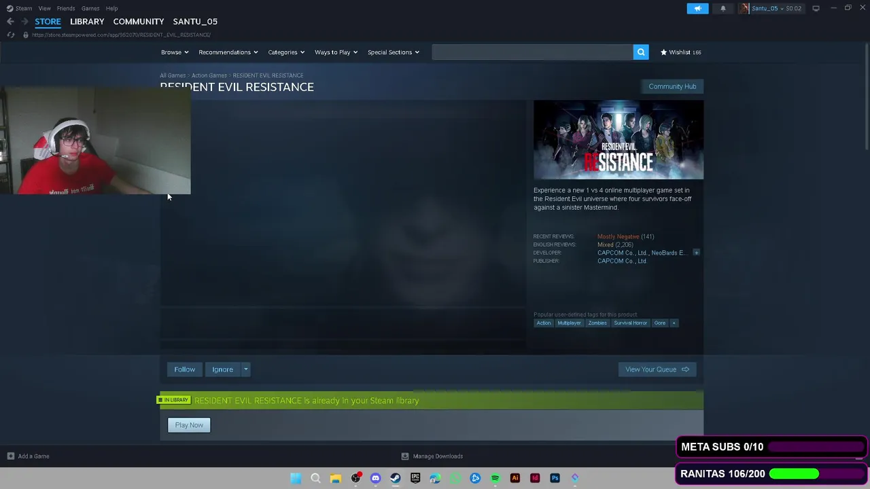Image resolution: width=870 pixels, height=489 pixels.
Task: Open the Action Games breadcrumb link
Action: pos(209,75)
